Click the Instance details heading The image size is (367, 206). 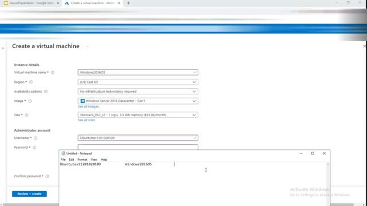coord(27,65)
